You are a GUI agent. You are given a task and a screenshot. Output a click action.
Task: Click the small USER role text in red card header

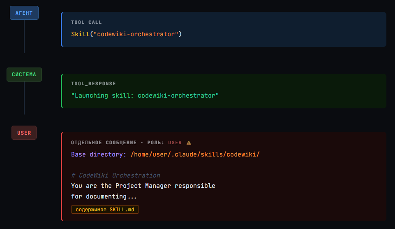pyautogui.click(x=175, y=143)
